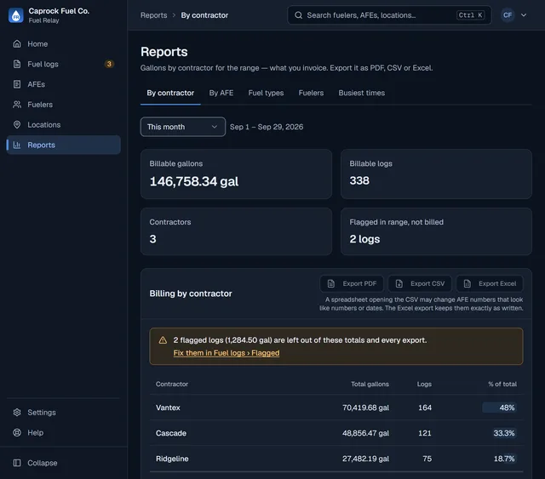Screen dimensions: 545x479
Task: Click the By contractor breadcrumb
Action: pos(204,15)
